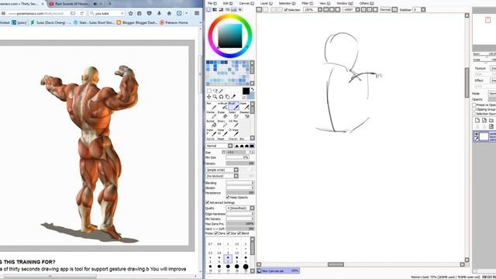Toggle layer visibility eye icon
The image size is (496, 279).
[476, 134]
